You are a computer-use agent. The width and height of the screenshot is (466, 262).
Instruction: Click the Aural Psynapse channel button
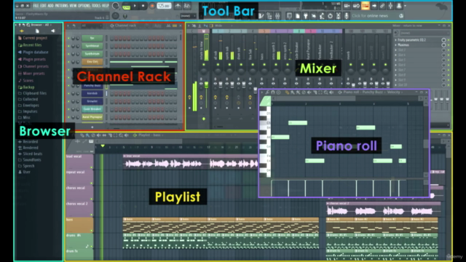(x=92, y=117)
